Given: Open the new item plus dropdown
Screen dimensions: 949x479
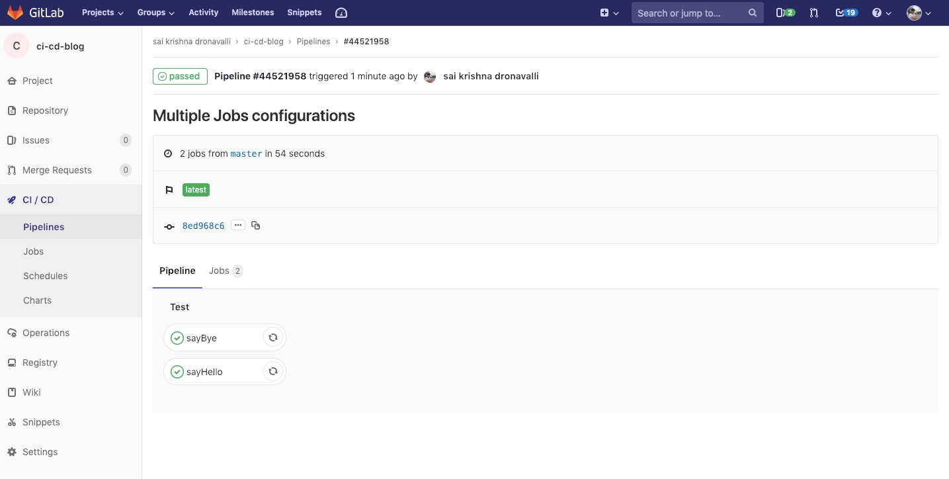Looking at the screenshot, I should coord(609,13).
